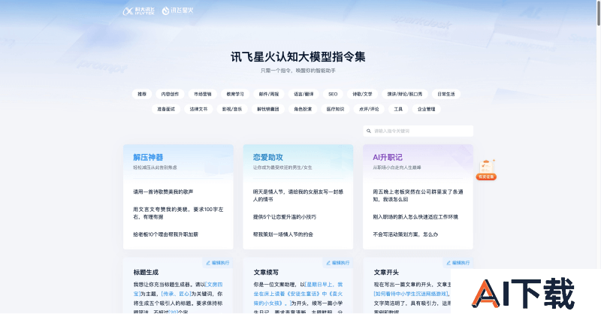Open the 恋爱助攻 card title

pyautogui.click(x=268, y=158)
